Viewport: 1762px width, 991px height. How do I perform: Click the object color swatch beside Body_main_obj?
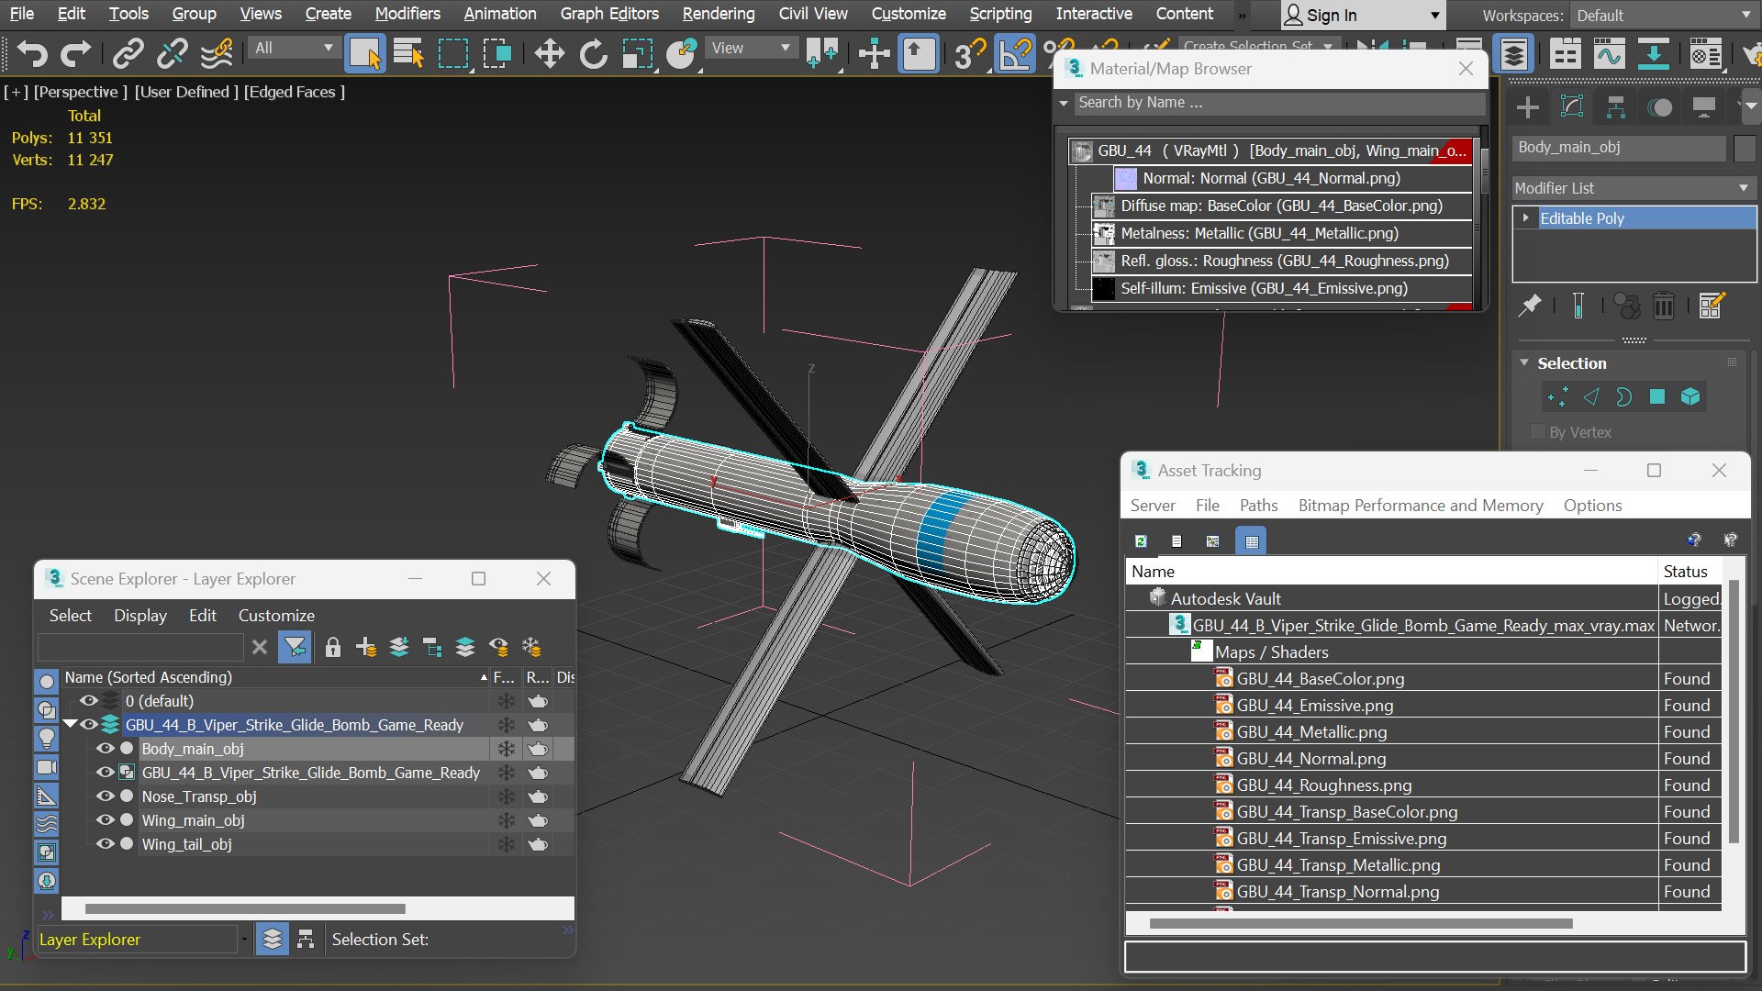1745,149
